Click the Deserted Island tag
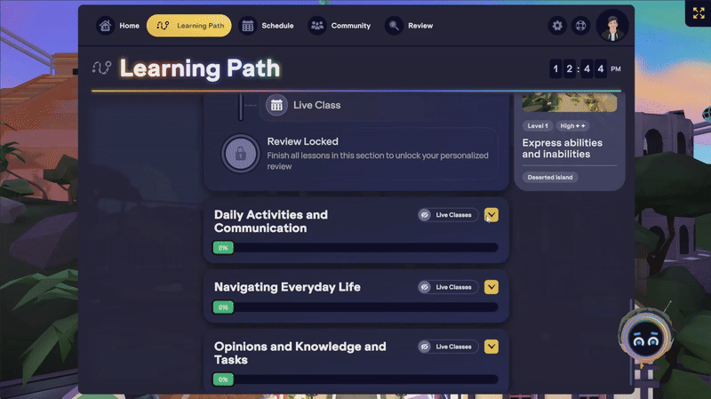This screenshot has width=711, height=399. tap(549, 177)
